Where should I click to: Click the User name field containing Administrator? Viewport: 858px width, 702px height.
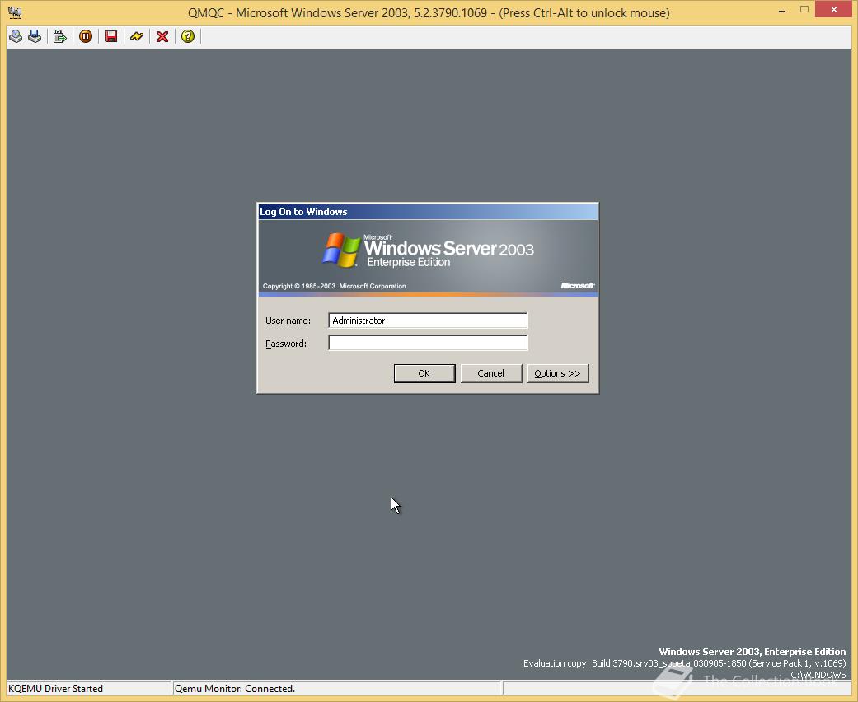428,321
